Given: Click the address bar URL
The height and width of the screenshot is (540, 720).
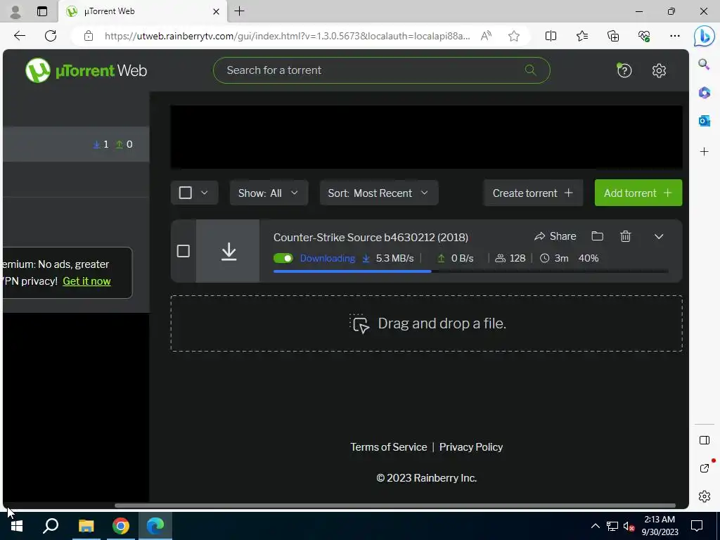Looking at the screenshot, I should [287, 36].
